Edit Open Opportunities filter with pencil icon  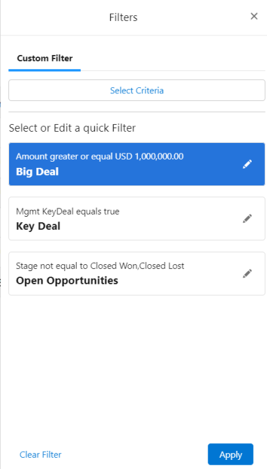(x=247, y=273)
